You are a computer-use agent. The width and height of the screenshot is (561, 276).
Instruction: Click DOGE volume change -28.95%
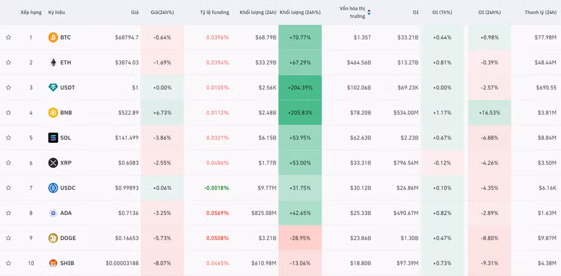point(300,238)
